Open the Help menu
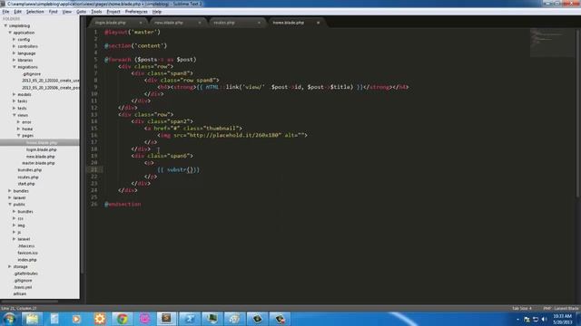 tap(157, 12)
